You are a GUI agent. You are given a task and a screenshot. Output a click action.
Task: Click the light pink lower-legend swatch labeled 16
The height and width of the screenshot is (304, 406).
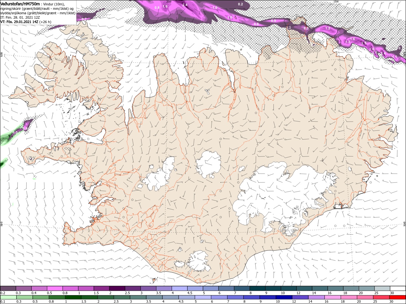point(333,297)
